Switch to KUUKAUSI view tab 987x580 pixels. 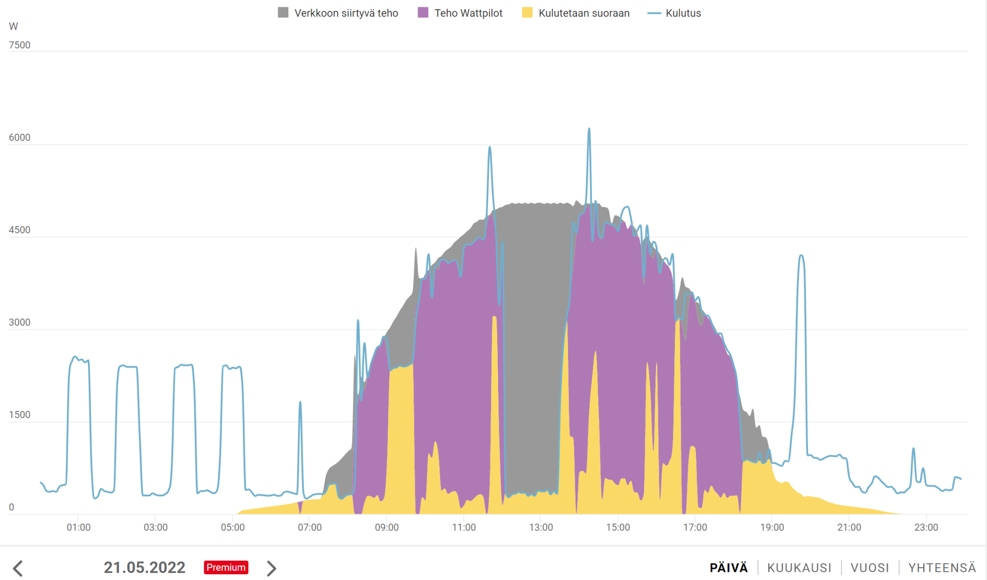[x=799, y=568]
